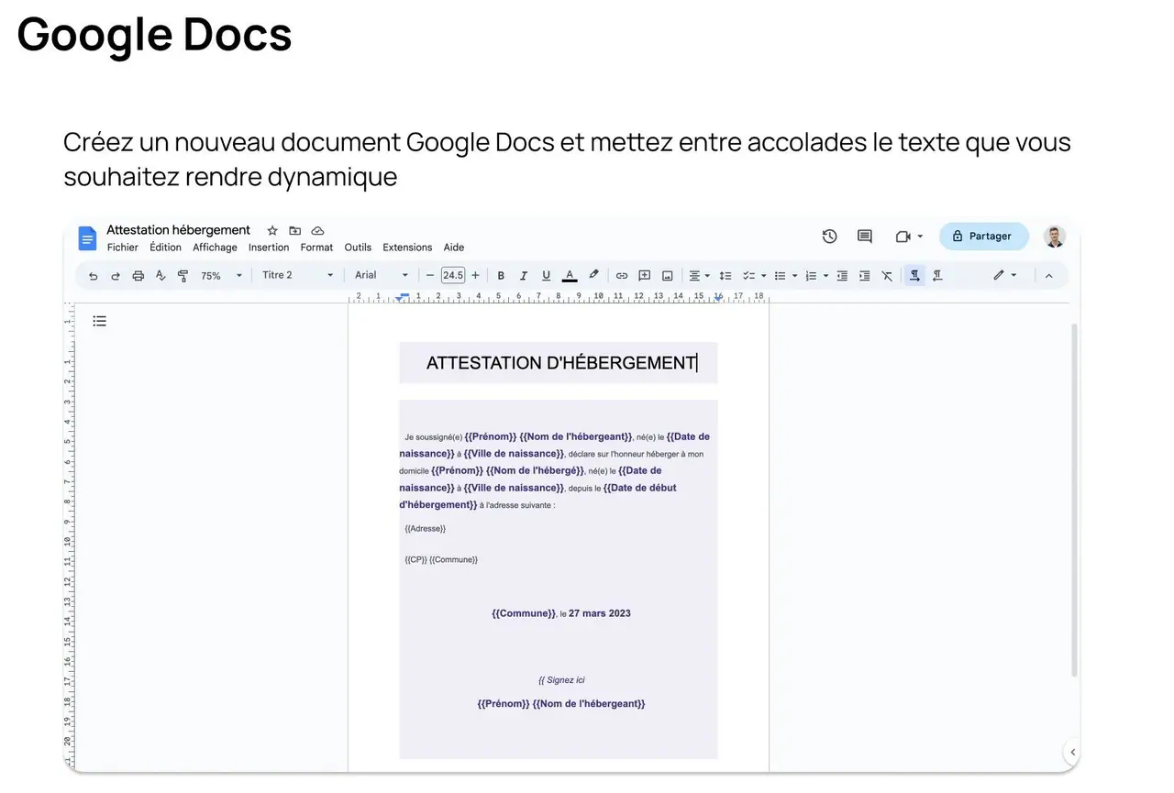Select the paint format roller icon

[183, 275]
